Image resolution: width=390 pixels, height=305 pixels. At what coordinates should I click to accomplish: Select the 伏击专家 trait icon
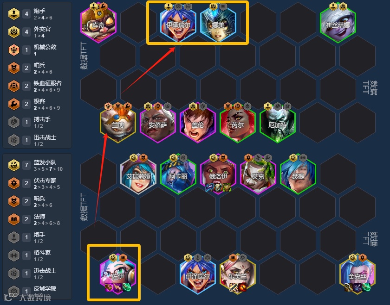[x=14, y=183]
